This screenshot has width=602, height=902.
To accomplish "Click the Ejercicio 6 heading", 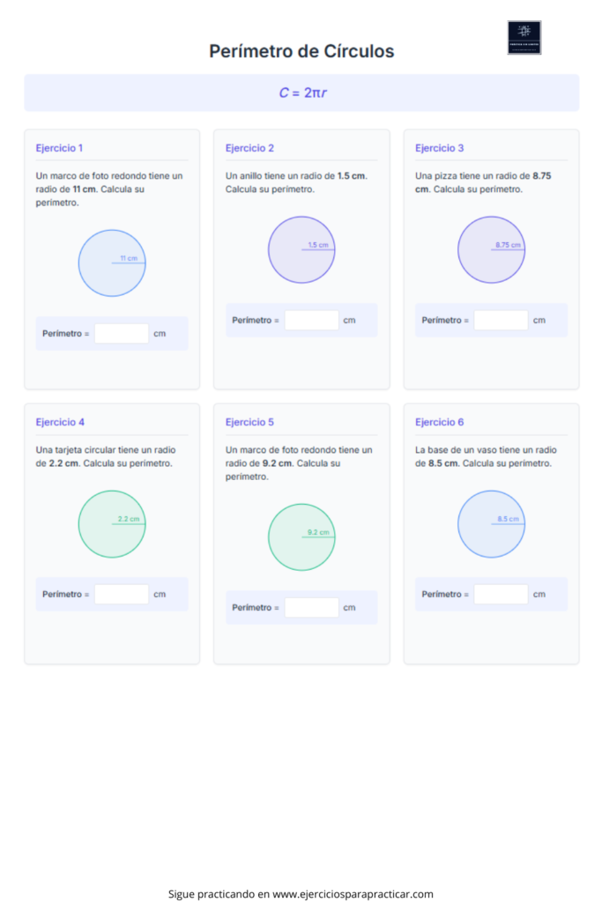I will [439, 422].
